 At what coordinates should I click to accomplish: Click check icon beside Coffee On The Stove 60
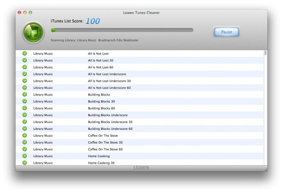pyautogui.click(x=25, y=149)
